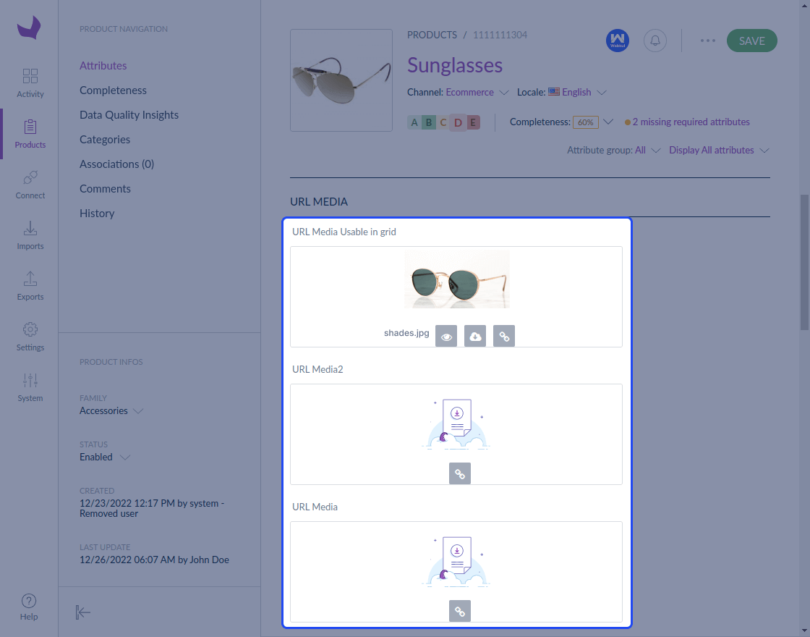Go to Connect in the sidebar
Screen dimensions: 810x637
(x=30, y=185)
